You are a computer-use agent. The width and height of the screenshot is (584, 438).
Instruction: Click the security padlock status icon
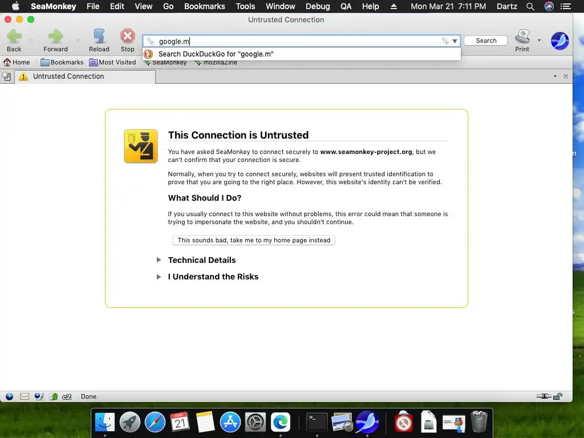(558, 396)
